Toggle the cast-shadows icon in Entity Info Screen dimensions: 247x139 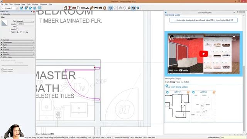pyautogui.click(x=27, y=32)
